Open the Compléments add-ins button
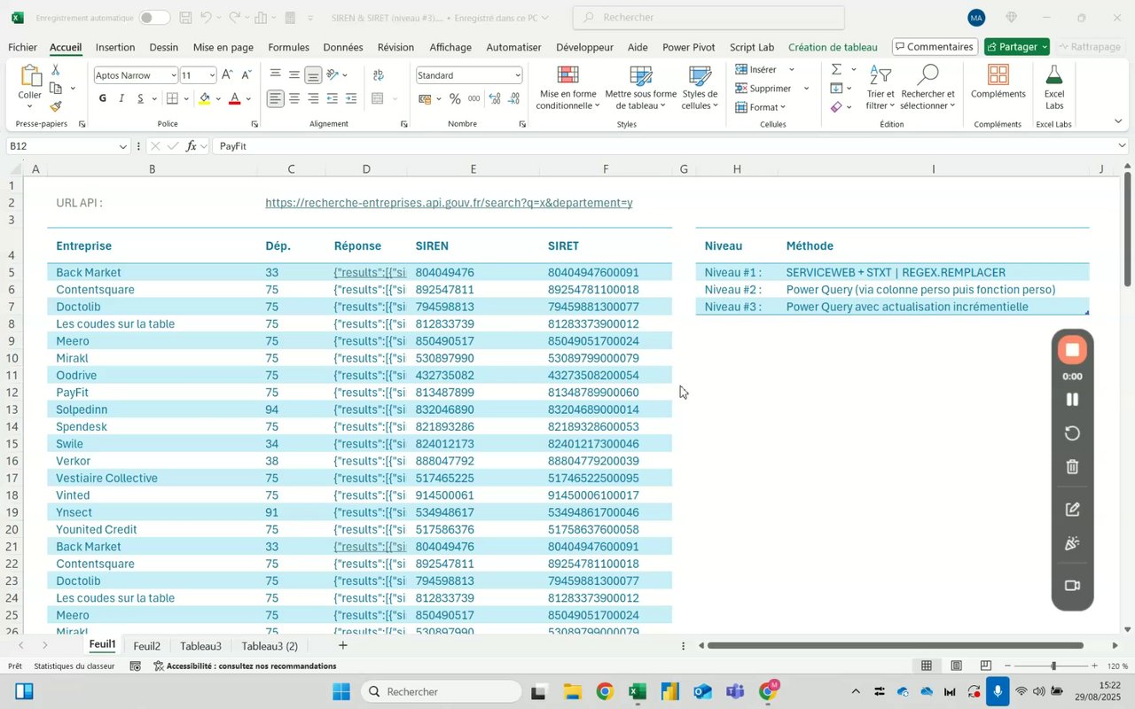This screenshot has width=1135, height=709. [998, 82]
